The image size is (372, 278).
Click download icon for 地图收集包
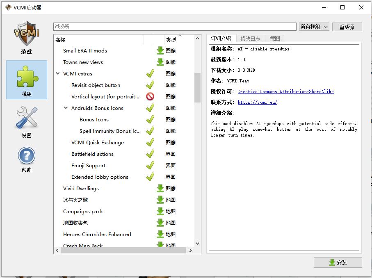[160, 223]
